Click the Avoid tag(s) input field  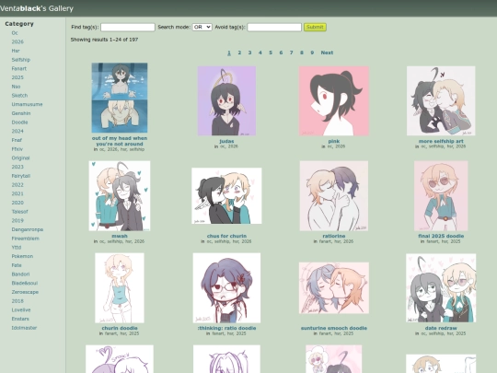pyautogui.click(x=274, y=28)
